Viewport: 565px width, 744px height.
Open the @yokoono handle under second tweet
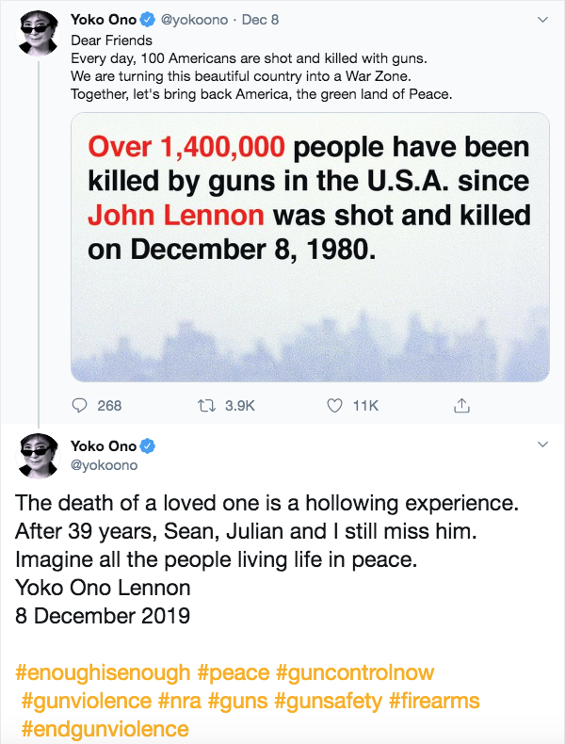(104, 464)
